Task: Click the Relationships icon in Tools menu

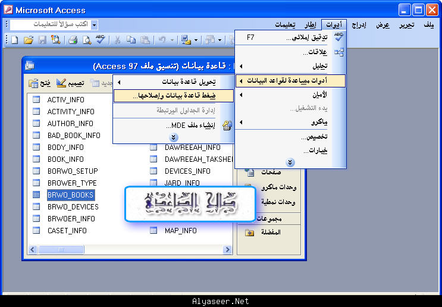Action: pos(339,52)
